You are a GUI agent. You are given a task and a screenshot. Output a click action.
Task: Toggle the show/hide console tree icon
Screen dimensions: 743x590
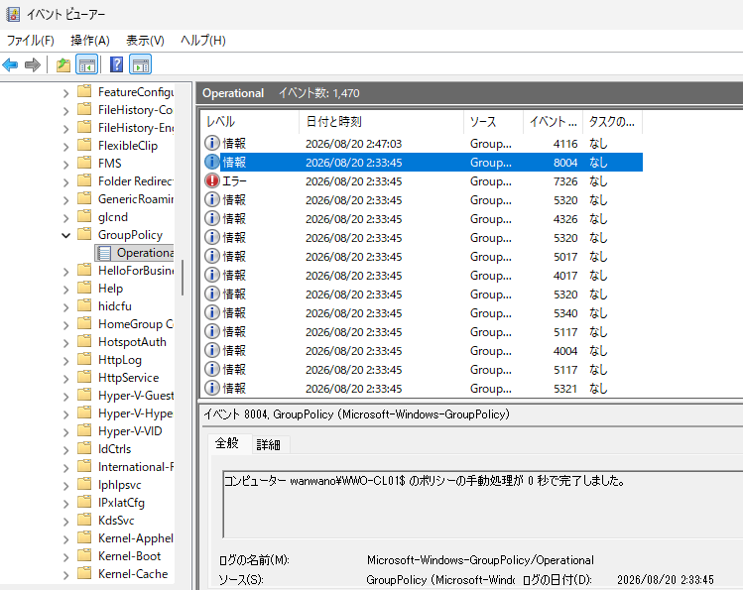[x=87, y=64]
